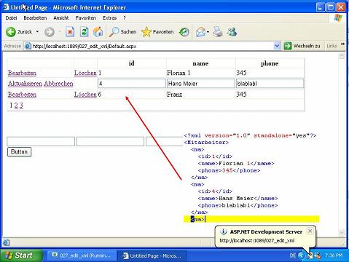Click the balloon URL text
The width and height of the screenshot is (349, 262).
257,241
